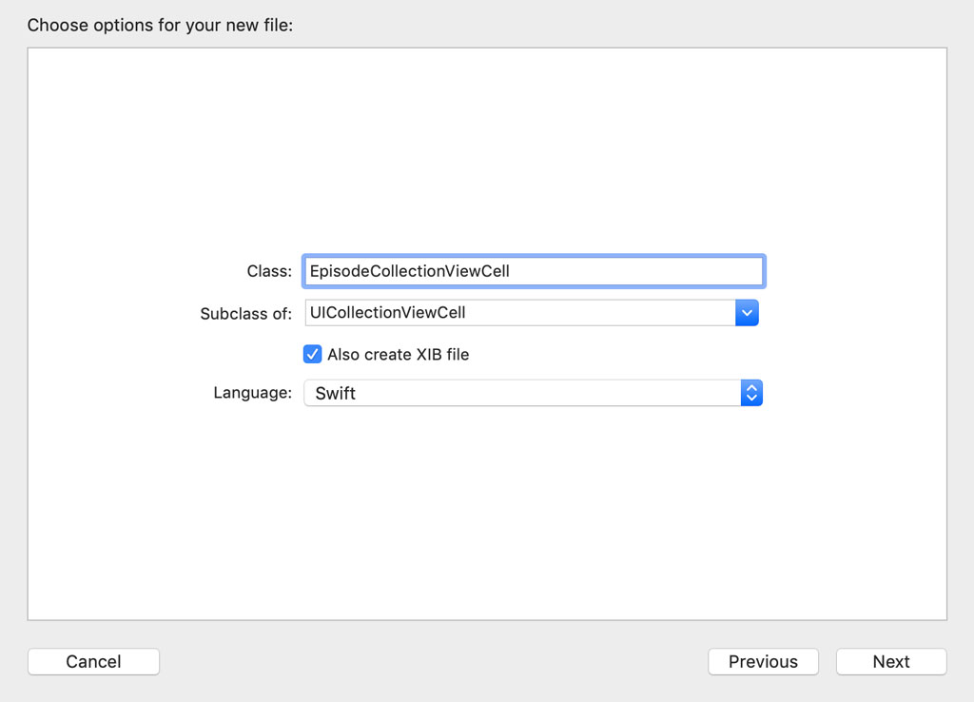The image size is (974, 702).
Task: Click the checkmark icon in the XIB checkbox
Action: point(312,354)
